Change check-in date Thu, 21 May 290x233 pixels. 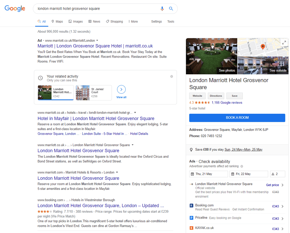click(x=209, y=174)
